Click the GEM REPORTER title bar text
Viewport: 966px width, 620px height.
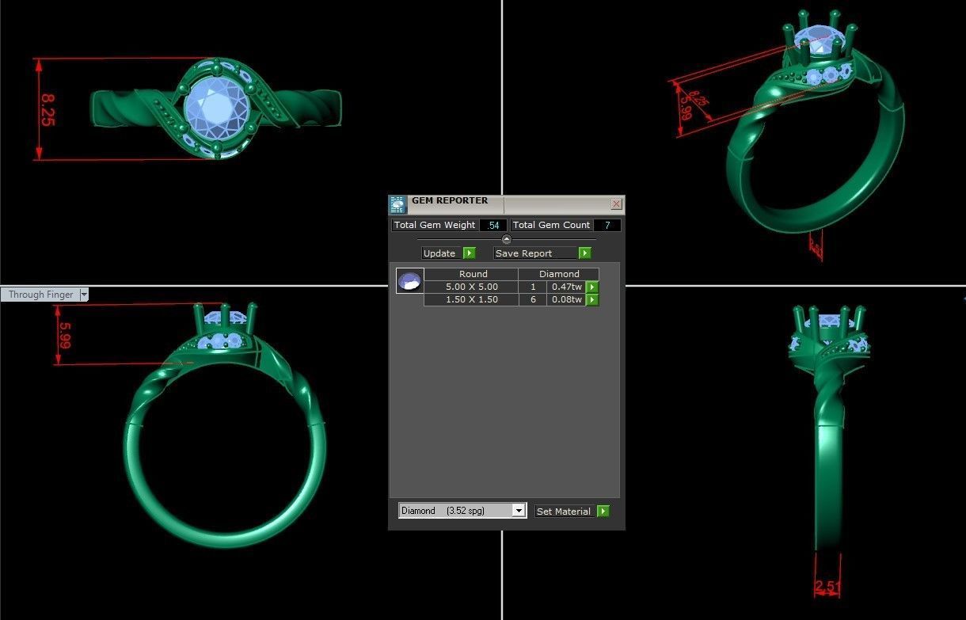click(450, 201)
